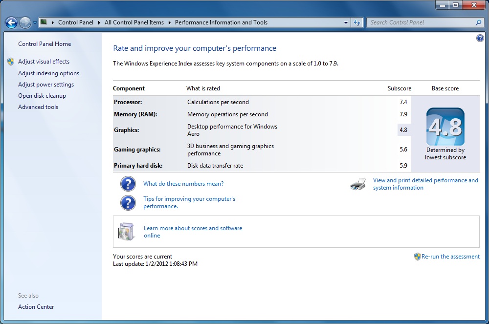Image resolution: width=489 pixels, height=324 pixels.
Task: Open disk cleanup link
Action: coord(42,96)
